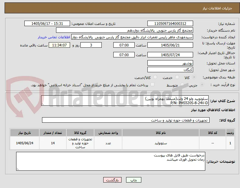Click the اطلاعات کالاهای مورد نیاز heading
The height and width of the screenshot is (188, 240).
pyautogui.click(x=213, y=110)
